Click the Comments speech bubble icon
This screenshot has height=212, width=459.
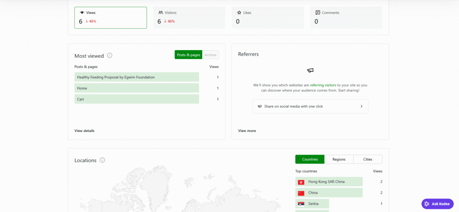pos(318,13)
